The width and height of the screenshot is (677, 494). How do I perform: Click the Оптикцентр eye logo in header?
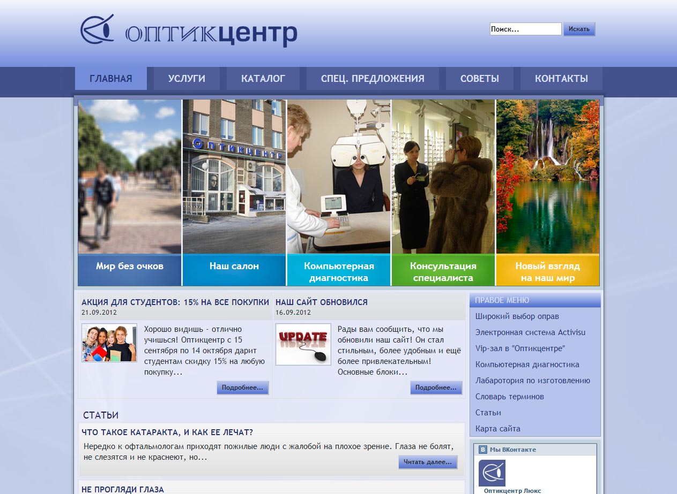(x=98, y=29)
